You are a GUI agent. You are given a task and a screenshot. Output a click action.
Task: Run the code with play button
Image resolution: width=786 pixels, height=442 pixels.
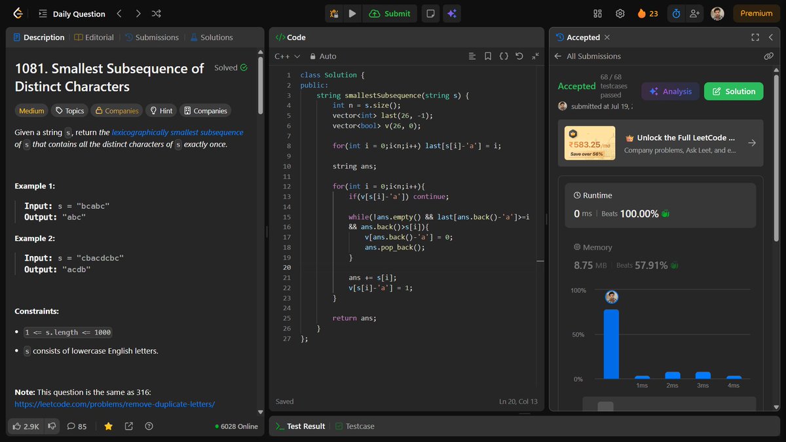coord(352,13)
